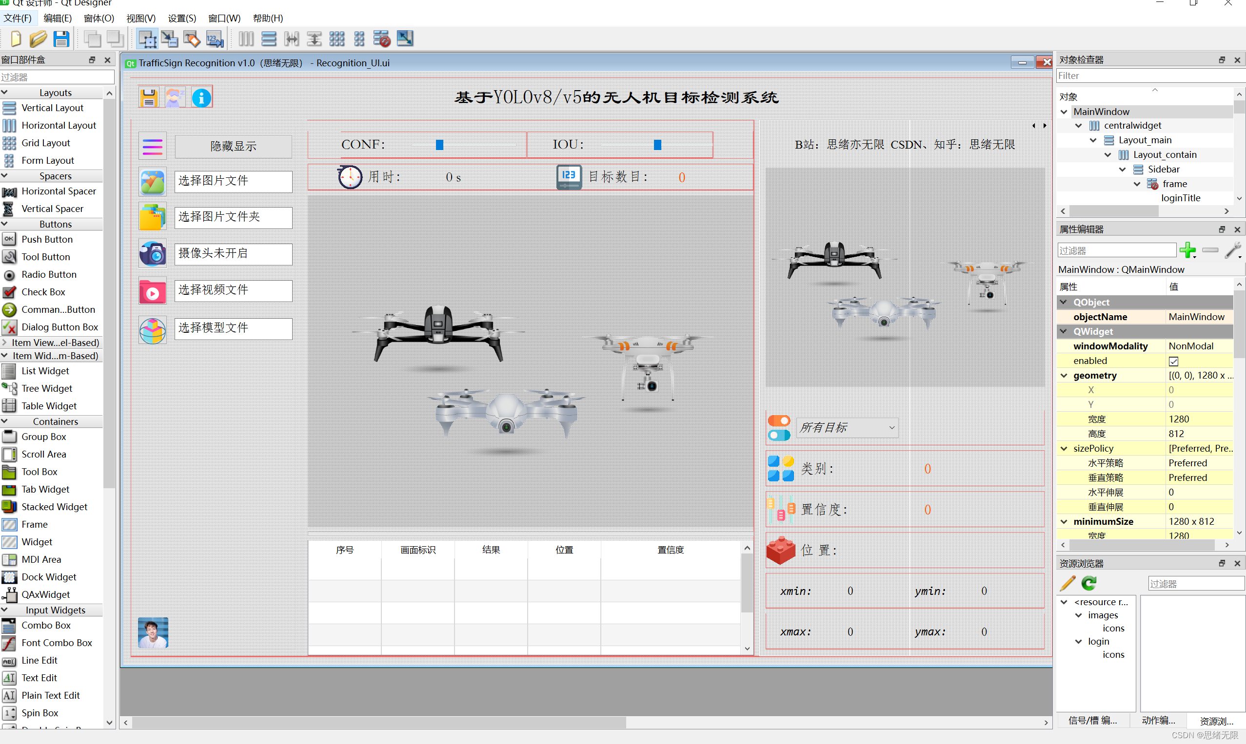Image resolution: width=1246 pixels, height=744 pixels.
Task: Click the 隐藏显示 button
Action: tap(233, 146)
